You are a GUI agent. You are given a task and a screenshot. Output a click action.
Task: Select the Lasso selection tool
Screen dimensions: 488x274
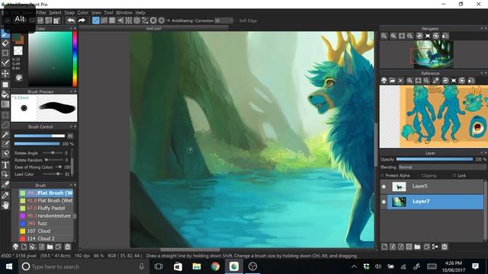point(5,125)
